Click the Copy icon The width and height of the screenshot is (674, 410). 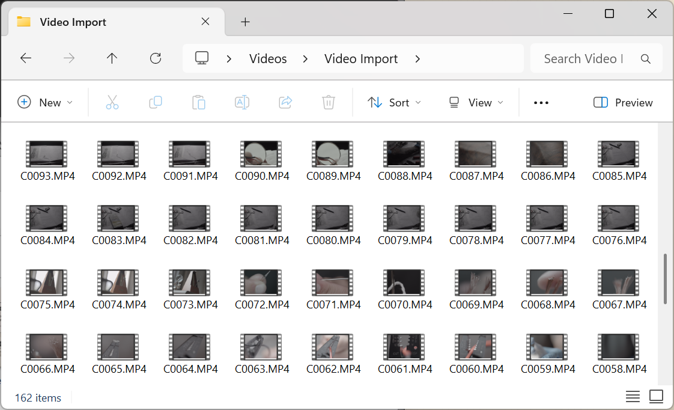tap(156, 102)
